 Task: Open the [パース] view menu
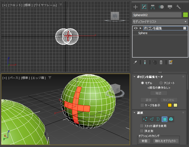[x=14, y=78]
